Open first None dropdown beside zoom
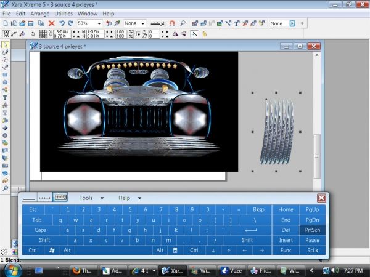The height and width of the screenshot is (277, 370). pyautogui.click(x=143, y=23)
